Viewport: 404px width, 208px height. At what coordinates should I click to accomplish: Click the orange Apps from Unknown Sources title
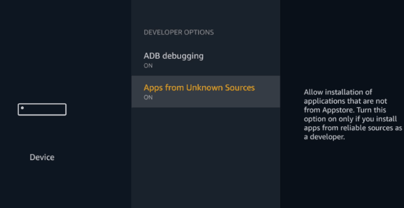click(199, 88)
